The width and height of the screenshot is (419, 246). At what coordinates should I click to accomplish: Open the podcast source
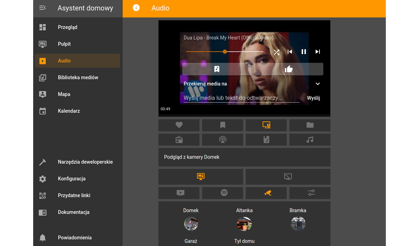pos(223,140)
